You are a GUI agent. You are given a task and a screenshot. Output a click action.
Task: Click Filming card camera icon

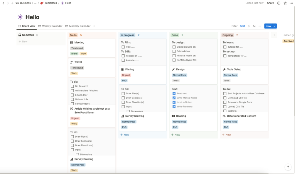(122, 69)
